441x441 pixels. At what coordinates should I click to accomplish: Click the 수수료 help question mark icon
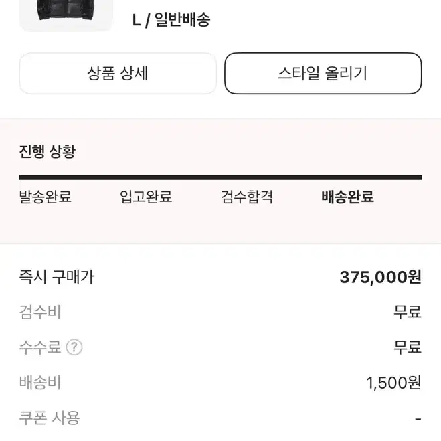pos(74,347)
